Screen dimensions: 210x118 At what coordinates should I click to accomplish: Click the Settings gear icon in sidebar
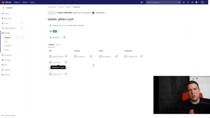3,75
